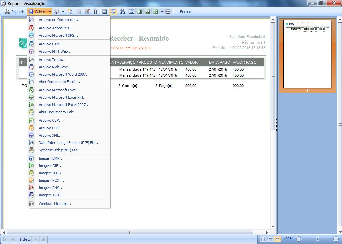This screenshot has height=244, width=342.
Task: Click the send e-mail envelope icon
Action: pos(56,12)
